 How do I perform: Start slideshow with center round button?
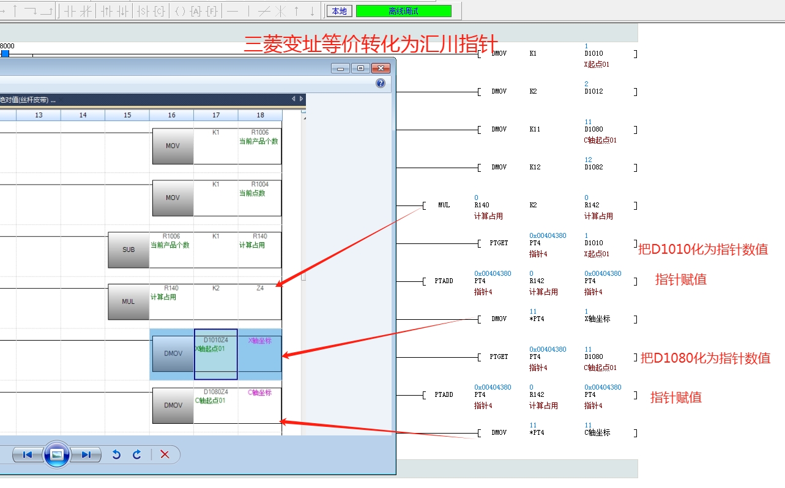point(56,454)
